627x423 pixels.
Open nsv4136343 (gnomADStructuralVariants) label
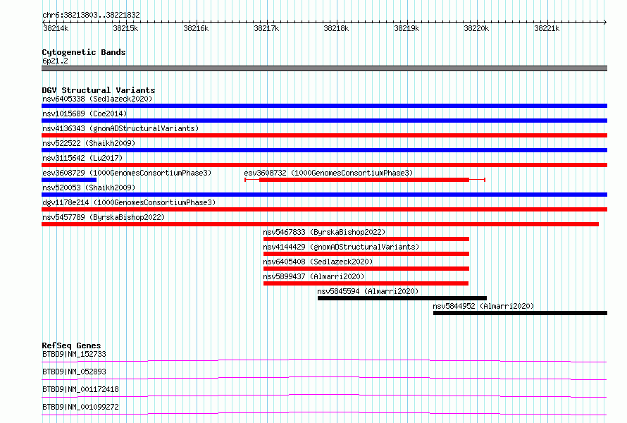point(120,128)
